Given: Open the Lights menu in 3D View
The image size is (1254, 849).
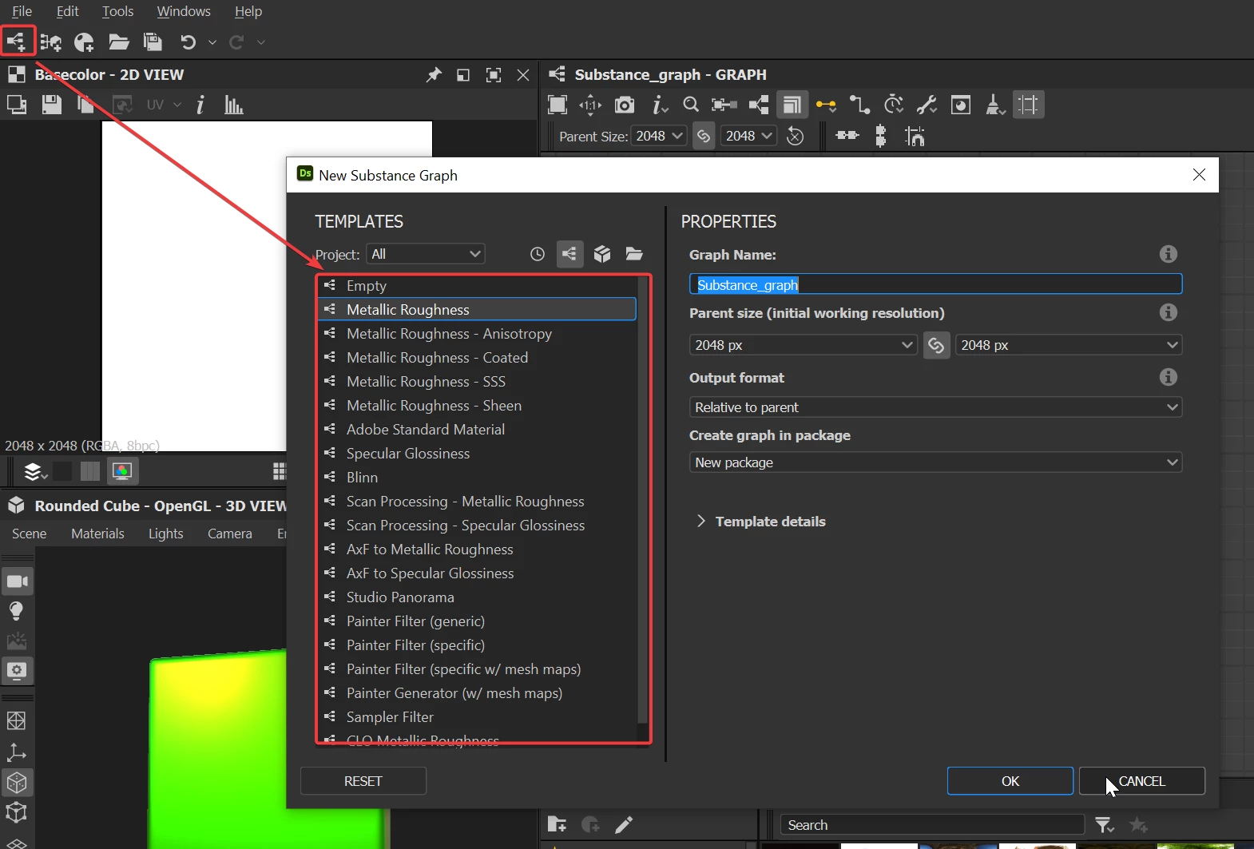Looking at the screenshot, I should tap(165, 534).
